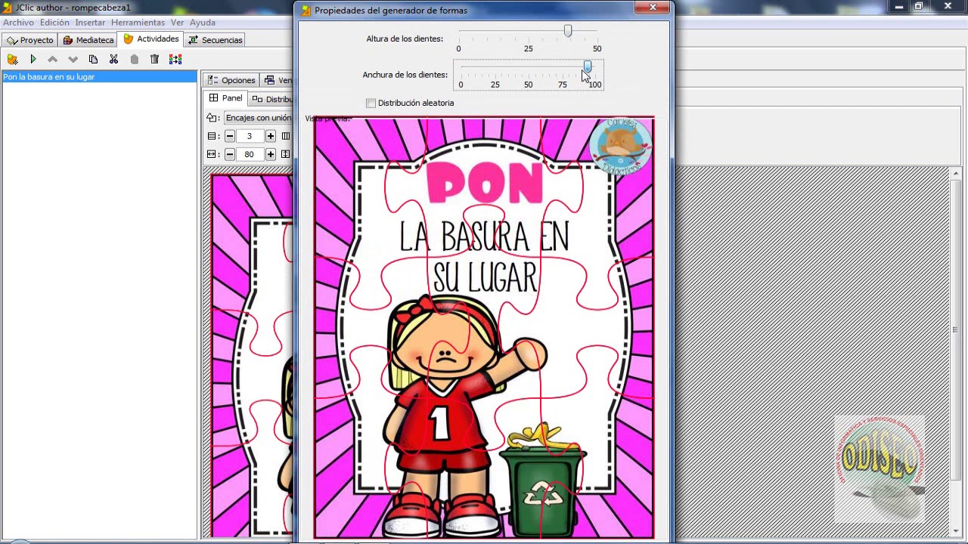The image size is (968, 544).
Task: Open the Edición menu
Action: click(x=54, y=23)
